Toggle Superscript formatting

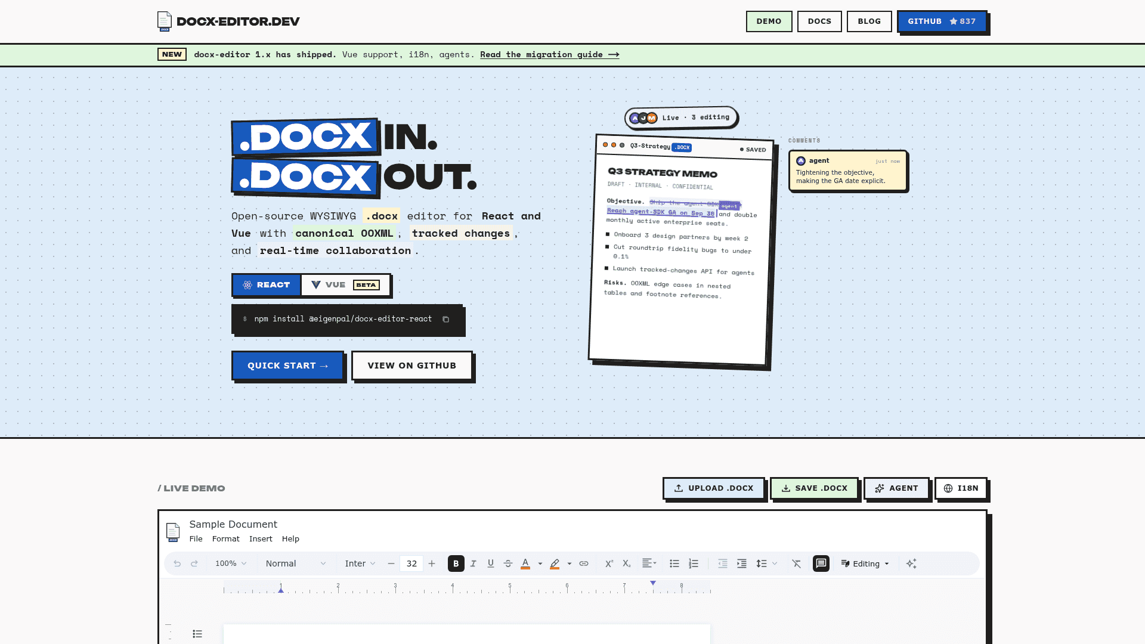pos(609,563)
